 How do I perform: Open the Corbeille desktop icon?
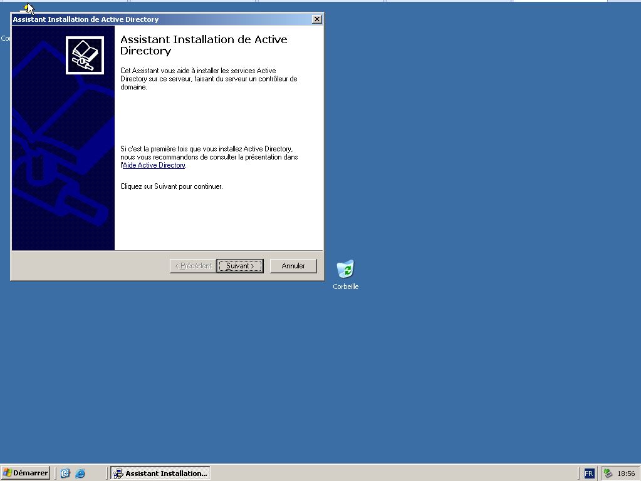pos(345,274)
